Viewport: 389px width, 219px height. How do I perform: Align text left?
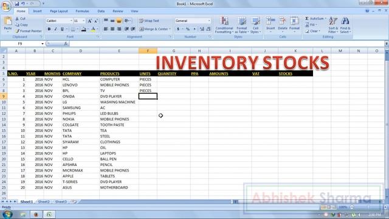106,29
